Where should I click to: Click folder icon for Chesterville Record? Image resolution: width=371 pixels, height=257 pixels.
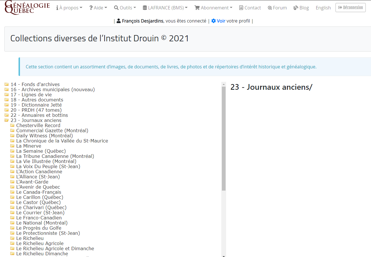click(12, 125)
